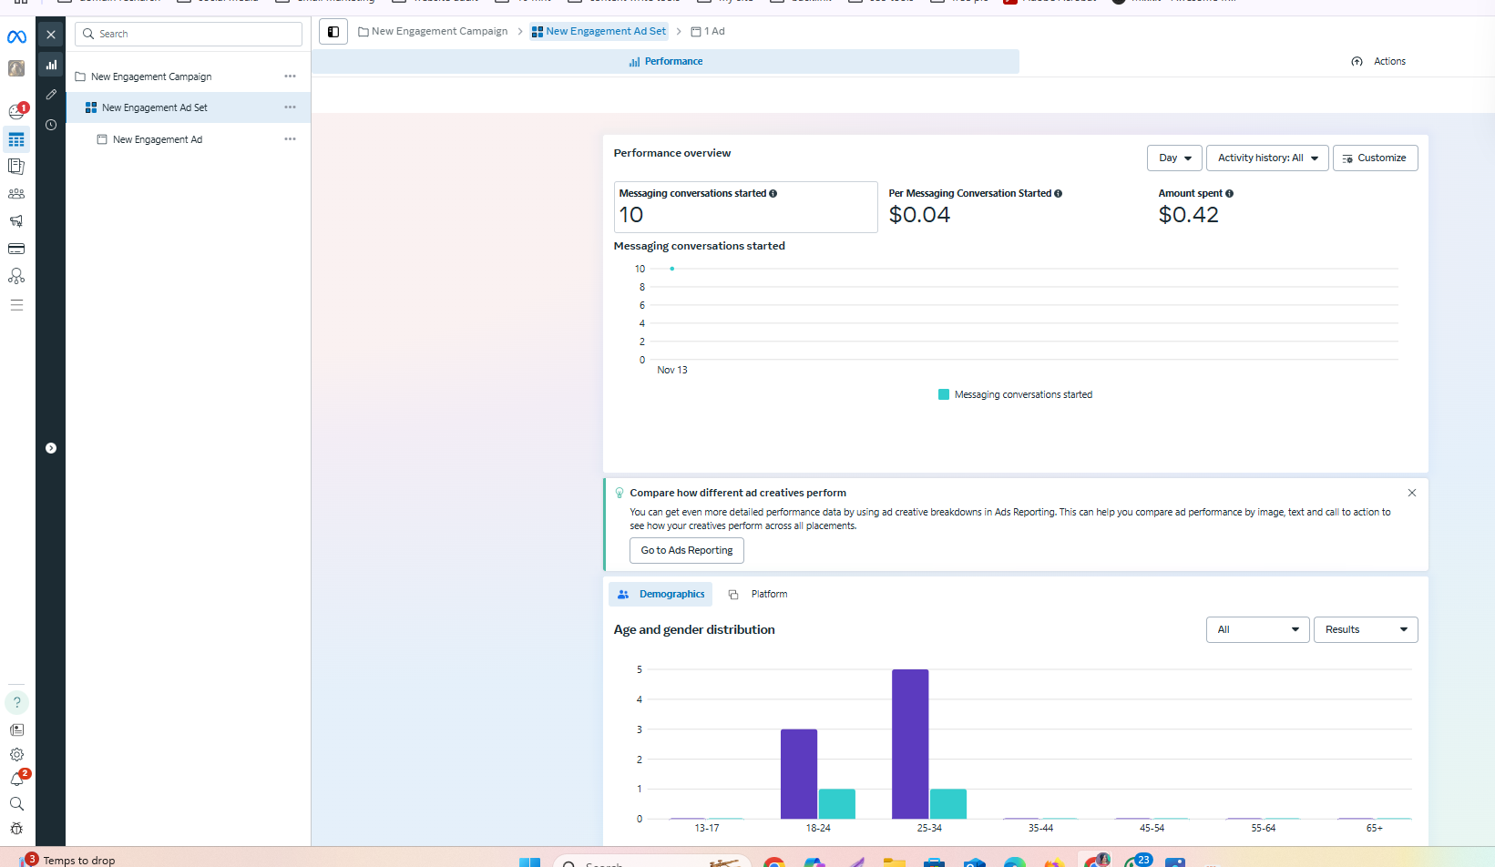
Task: Open the Activity history: All dropdown
Action: tap(1266, 158)
